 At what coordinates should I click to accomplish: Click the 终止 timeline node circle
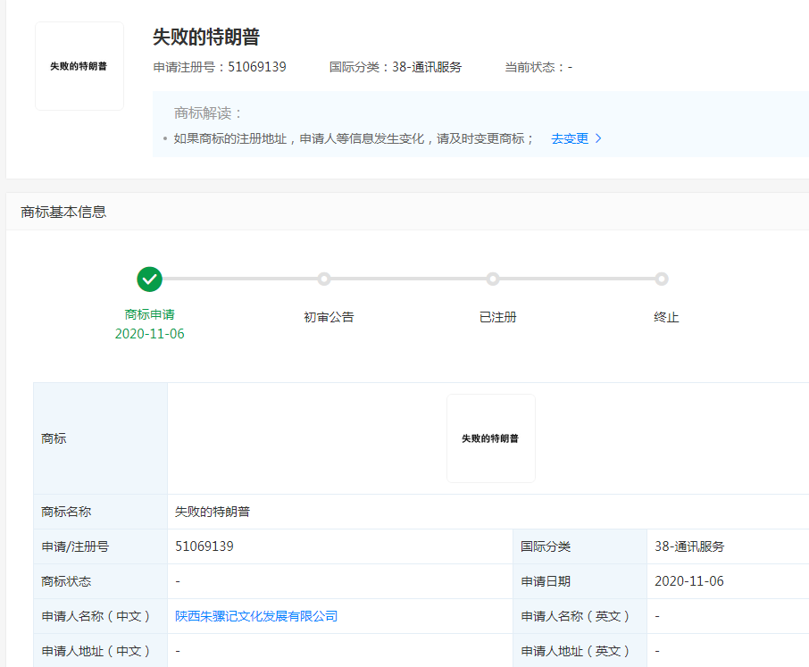tap(662, 279)
